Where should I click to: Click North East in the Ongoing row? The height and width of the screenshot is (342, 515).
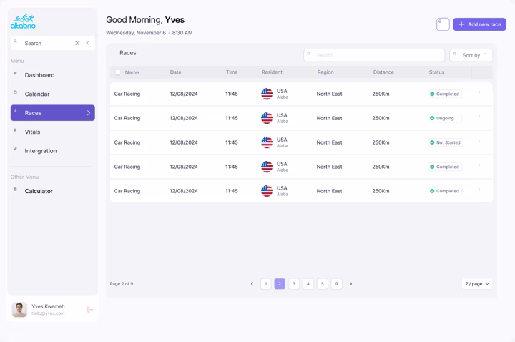coord(329,118)
